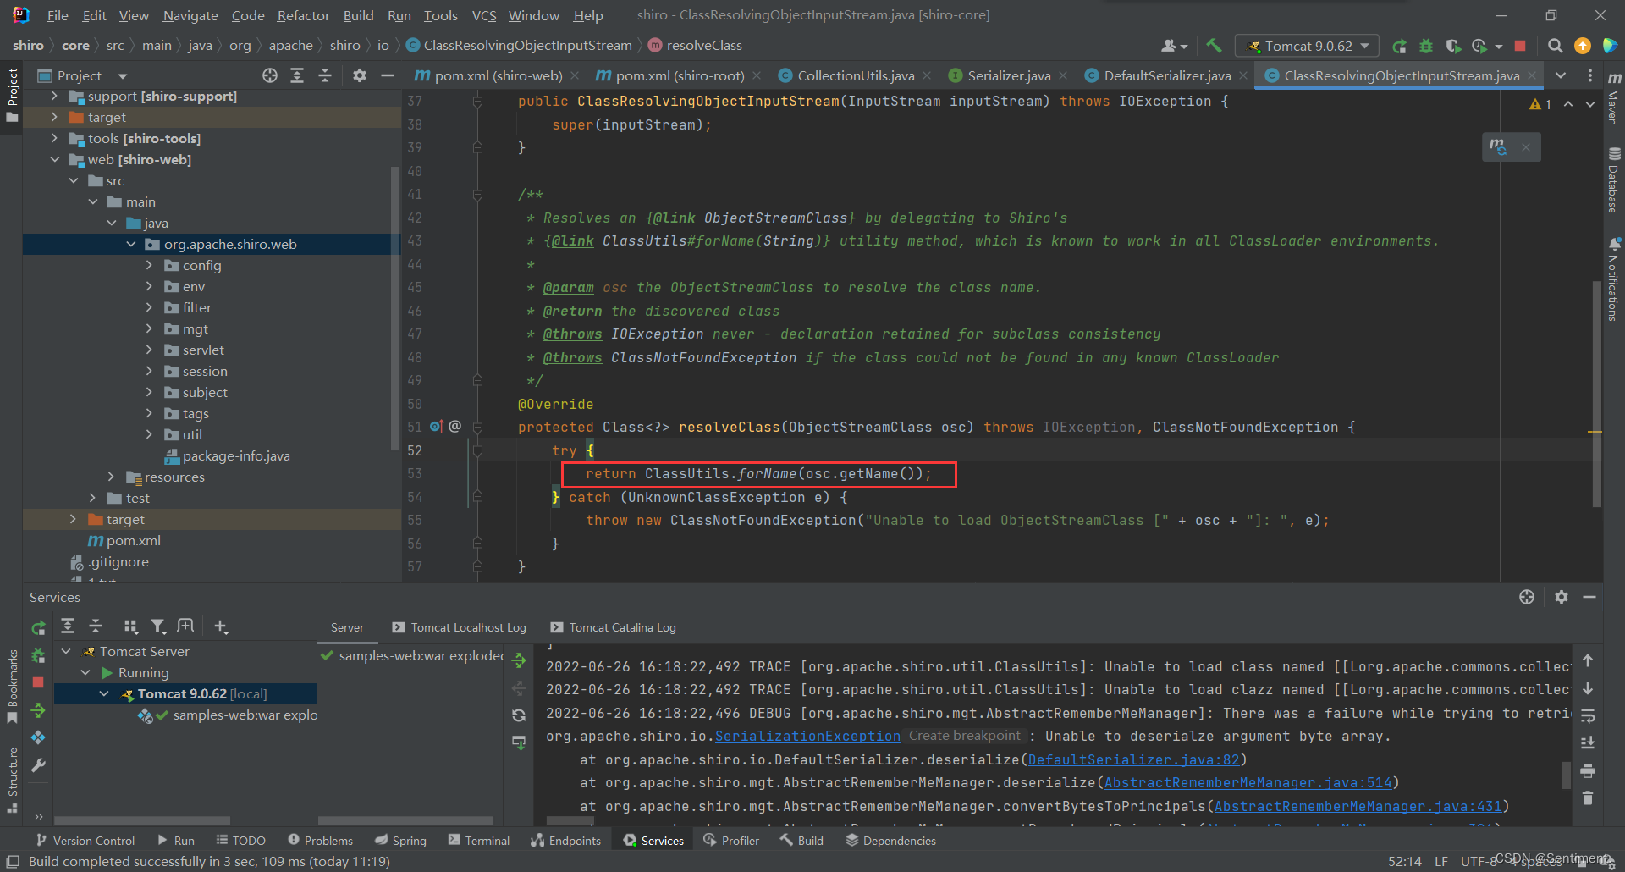The height and width of the screenshot is (872, 1625).
Task: Collapse web [shiro-web] module
Action: pyautogui.click(x=55, y=159)
